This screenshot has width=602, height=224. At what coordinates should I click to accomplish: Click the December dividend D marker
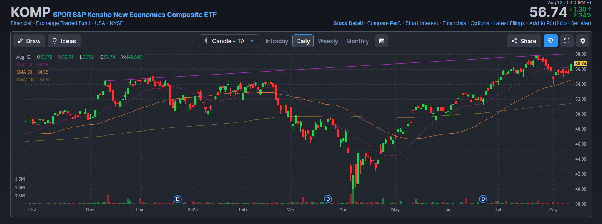(178, 199)
